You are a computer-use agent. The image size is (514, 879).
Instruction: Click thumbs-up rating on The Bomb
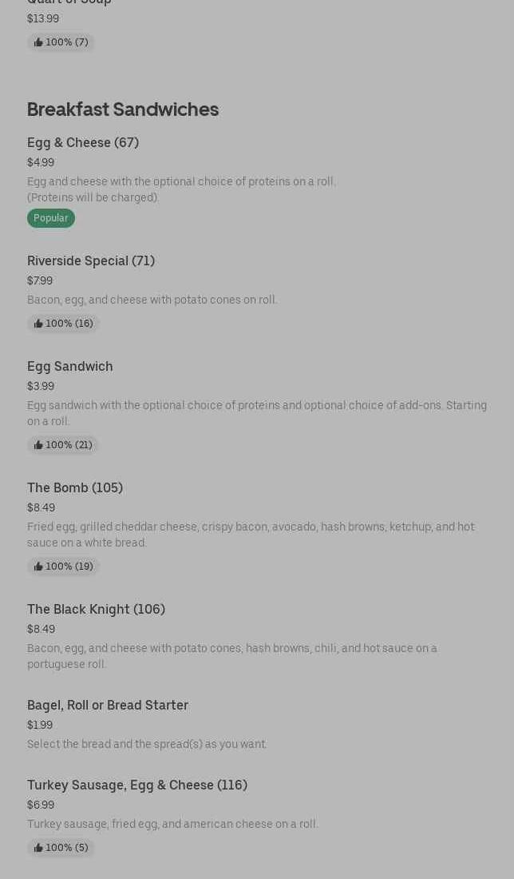point(63,567)
